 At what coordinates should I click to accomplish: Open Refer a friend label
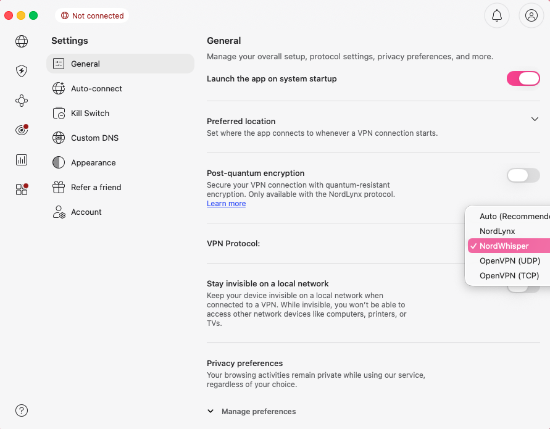click(96, 187)
